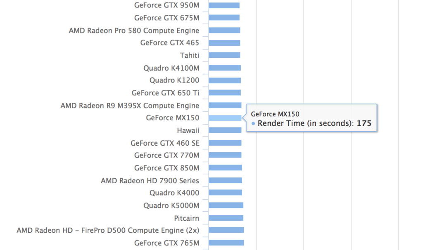Click the GeForce GTX 950M bar
The image size is (423, 250).
click(224, 5)
